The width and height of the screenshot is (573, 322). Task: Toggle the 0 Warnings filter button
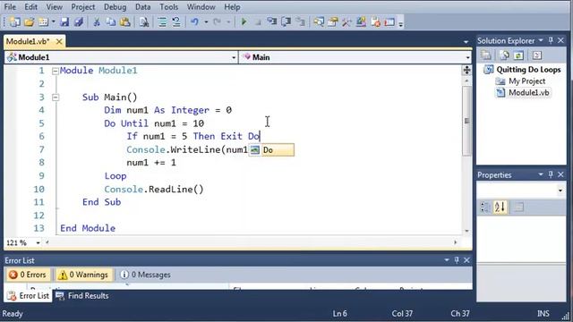[83, 275]
